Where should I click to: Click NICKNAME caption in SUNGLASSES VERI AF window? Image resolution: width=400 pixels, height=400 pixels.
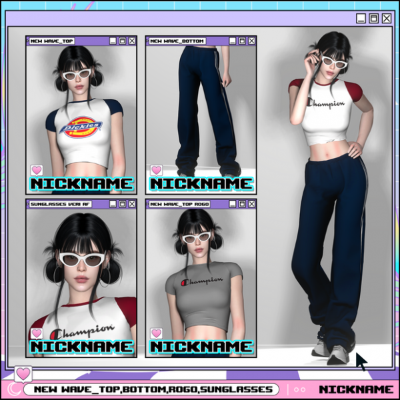[81, 347]
